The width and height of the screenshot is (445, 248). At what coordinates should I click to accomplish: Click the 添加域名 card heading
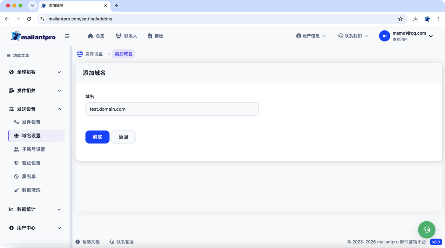click(x=94, y=73)
